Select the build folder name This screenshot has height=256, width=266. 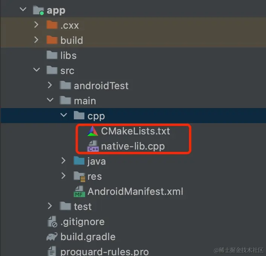pos(72,40)
